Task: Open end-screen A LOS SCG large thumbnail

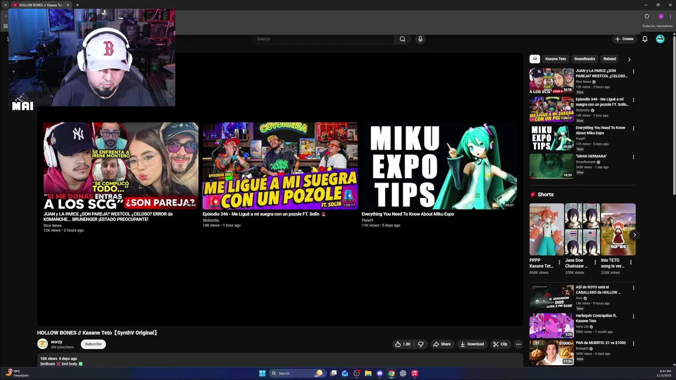Action: (121, 166)
